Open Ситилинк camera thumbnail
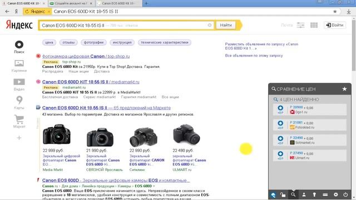356x200 pixels. click(144, 137)
